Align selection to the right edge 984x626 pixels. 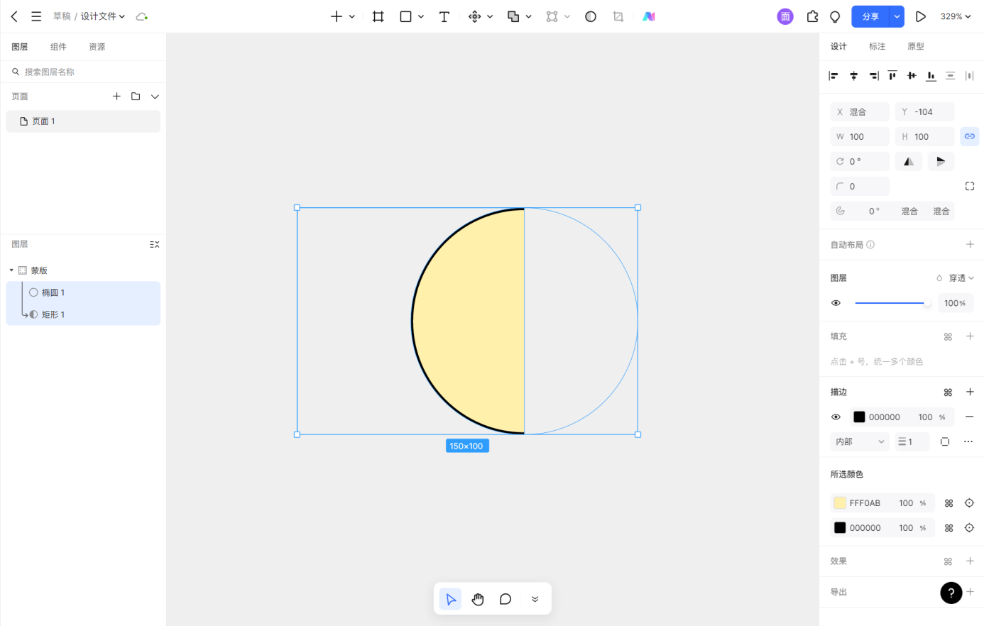point(874,75)
